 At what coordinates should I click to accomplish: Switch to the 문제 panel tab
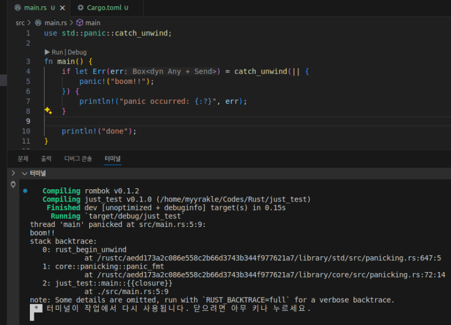point(23,159)
